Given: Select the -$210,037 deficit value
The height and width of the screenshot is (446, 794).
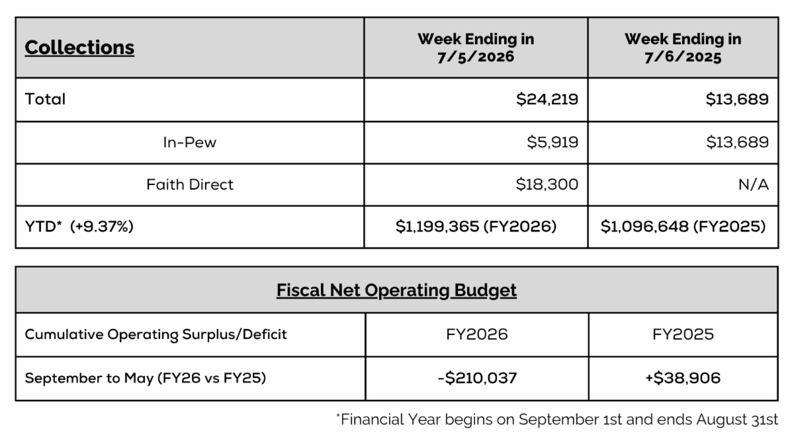Looking at the screenshot, I should tap(477, 378).
